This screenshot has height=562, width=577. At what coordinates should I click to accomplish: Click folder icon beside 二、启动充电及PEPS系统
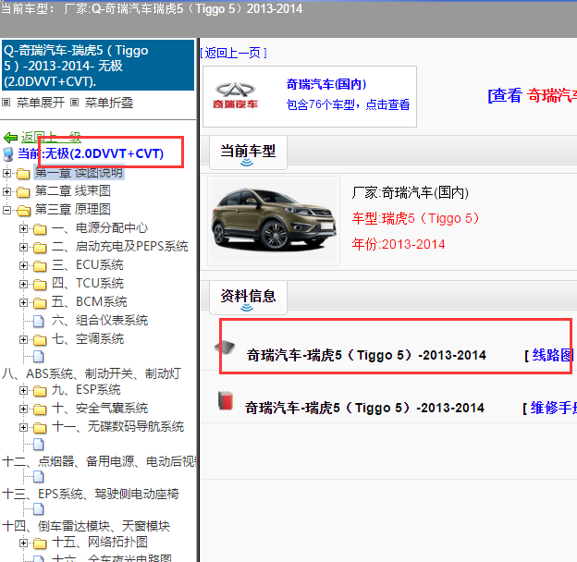pyautogui.click(x=40, y=248)
